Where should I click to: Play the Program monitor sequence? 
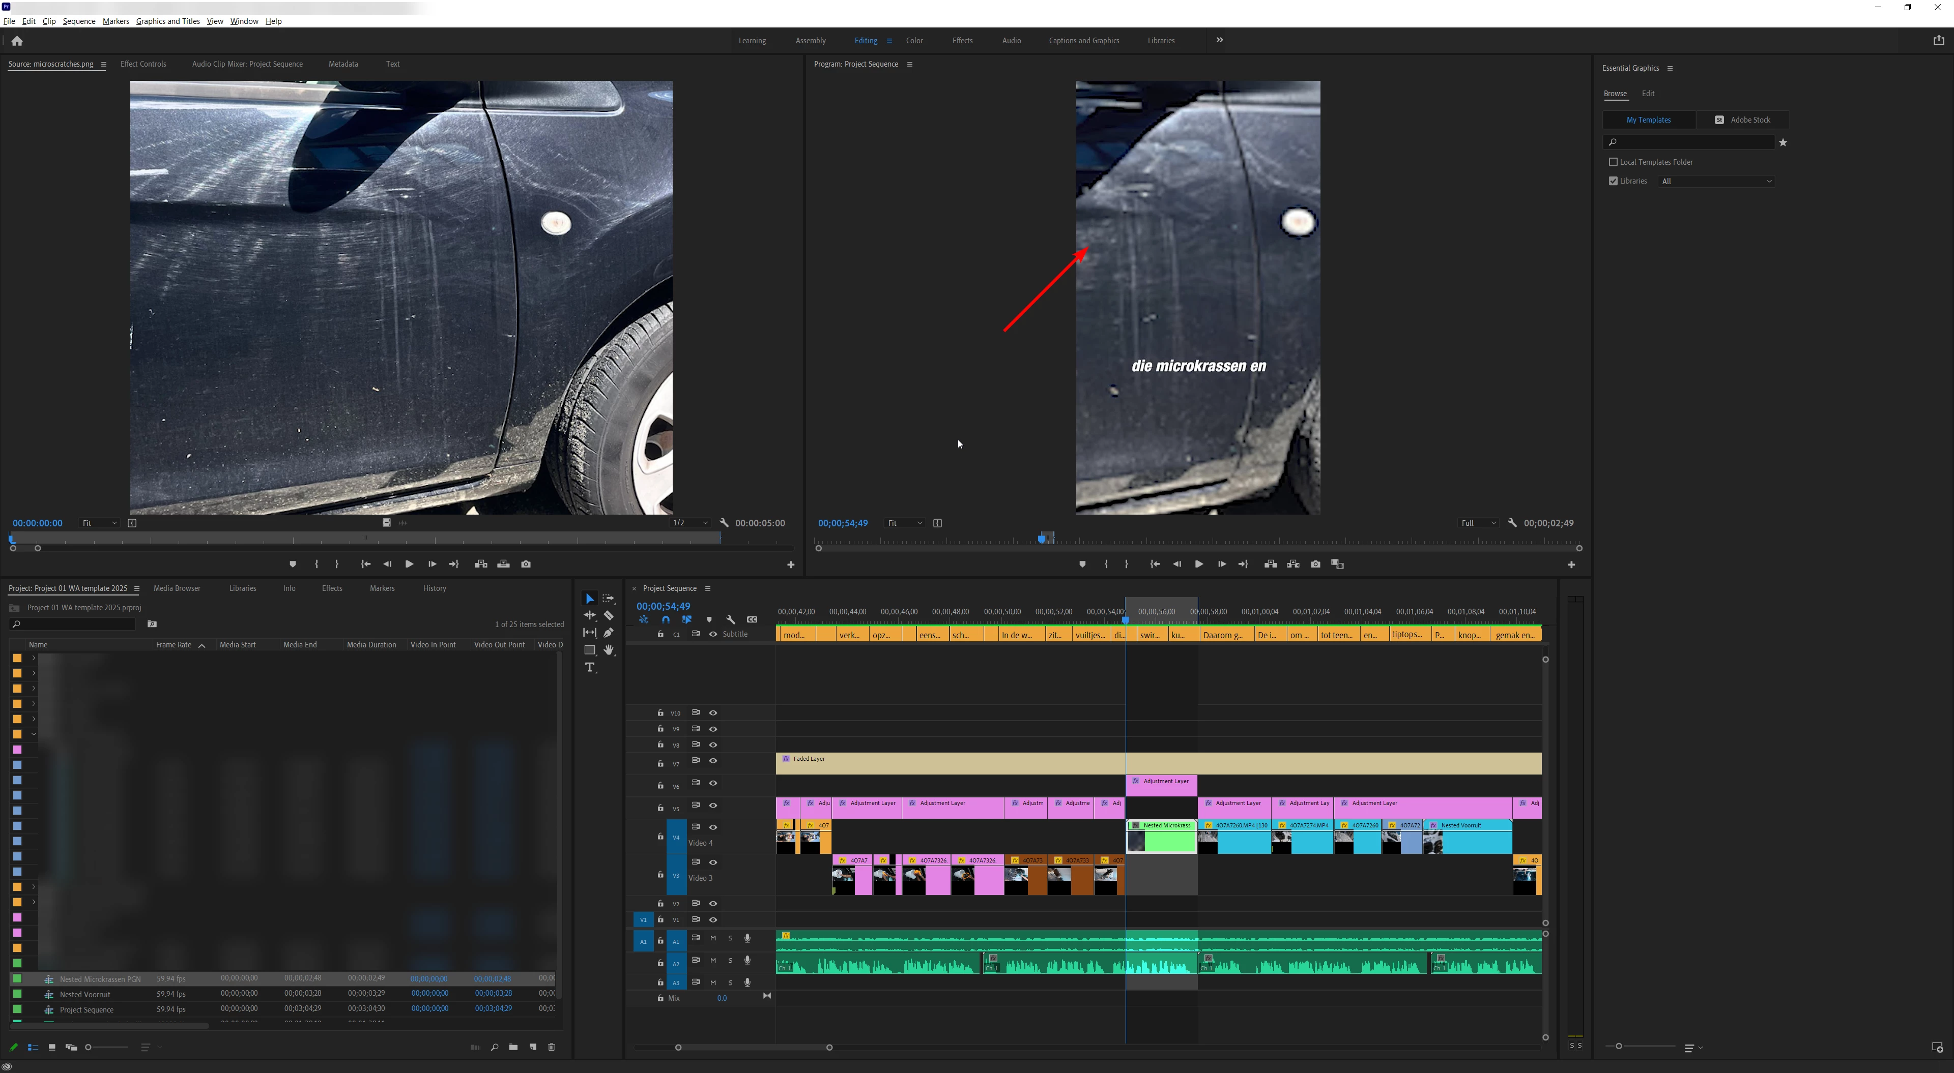[1198, 564]
